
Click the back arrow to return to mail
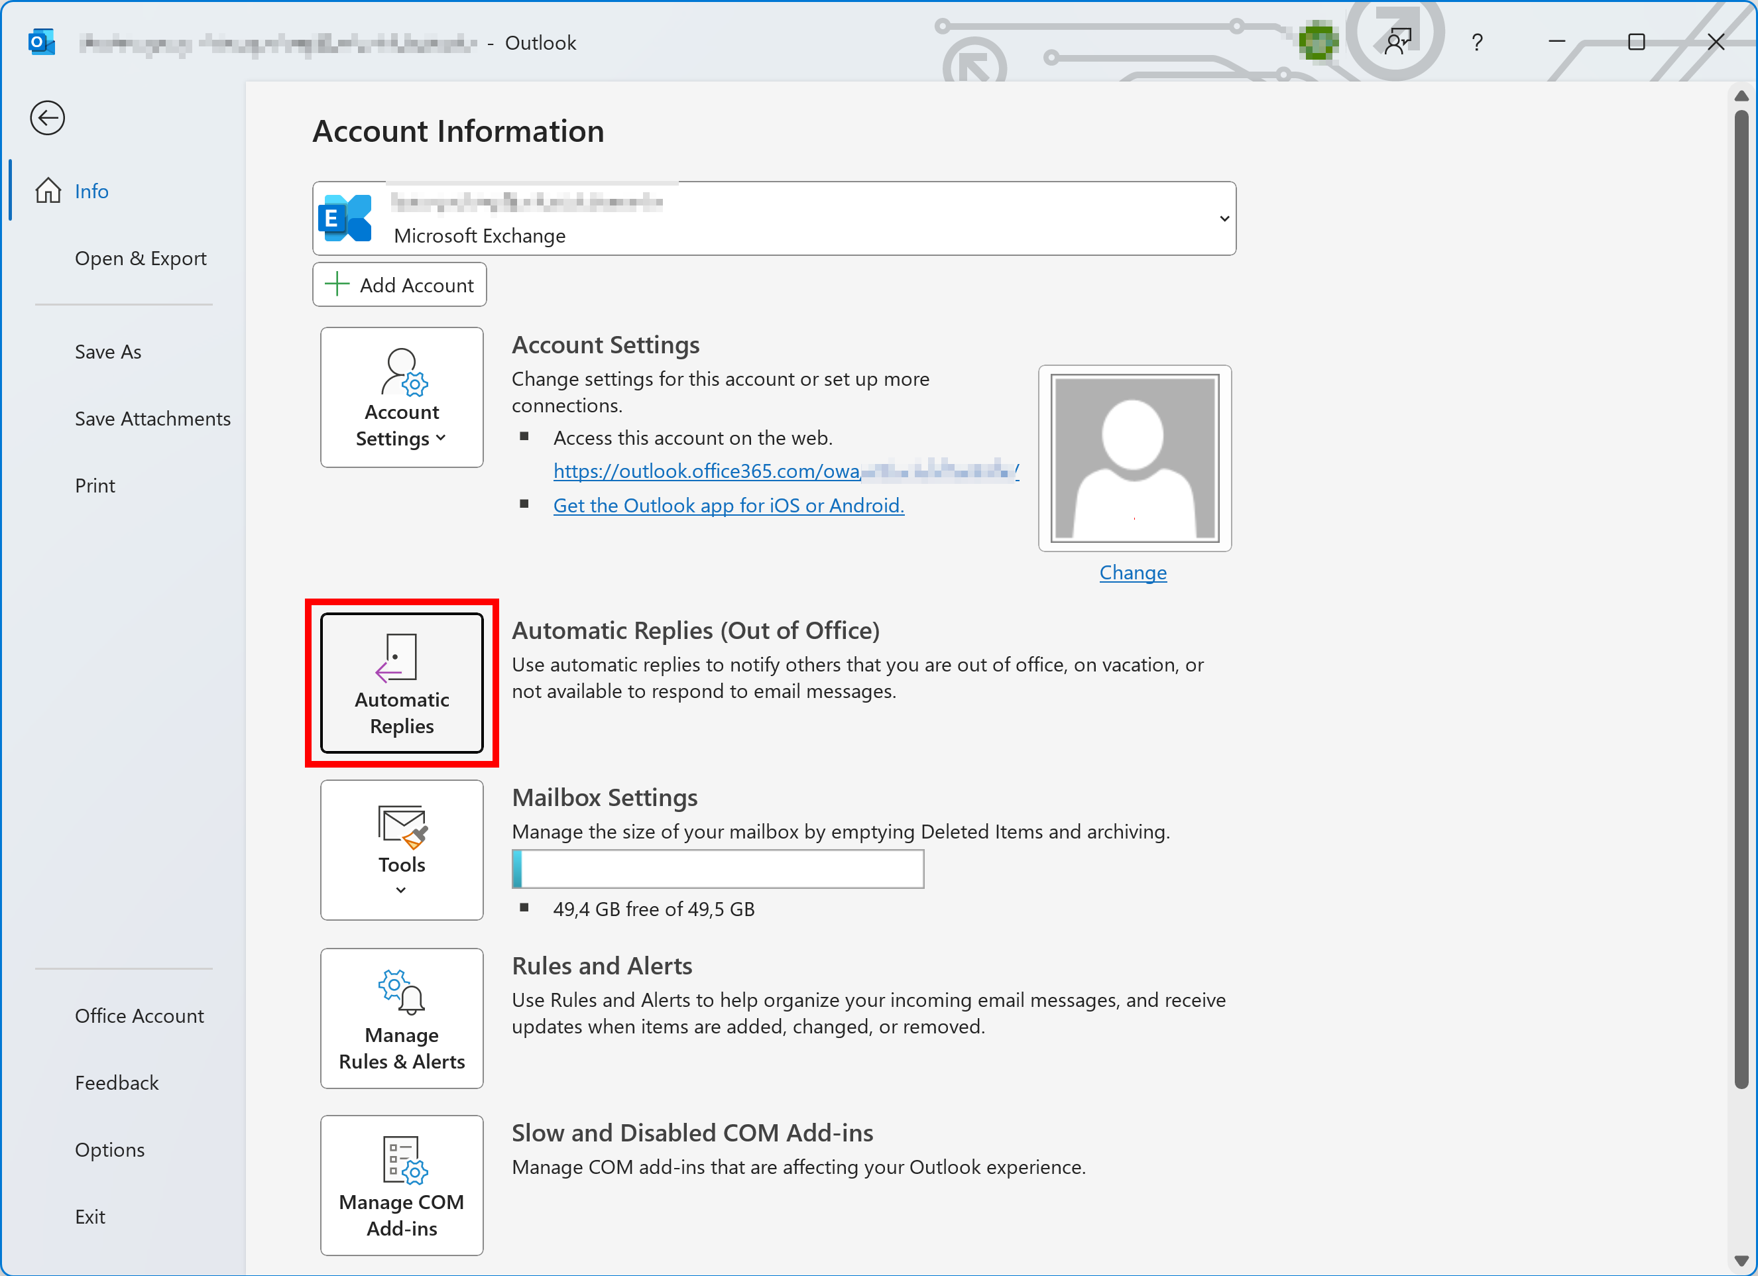[47, 118]
